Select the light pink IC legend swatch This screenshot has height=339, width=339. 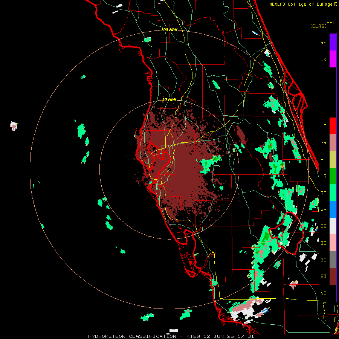click(333, 243)
